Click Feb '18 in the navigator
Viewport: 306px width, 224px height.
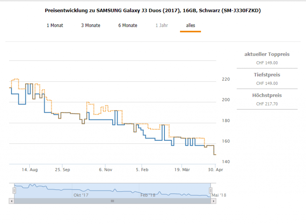point(148,195)
